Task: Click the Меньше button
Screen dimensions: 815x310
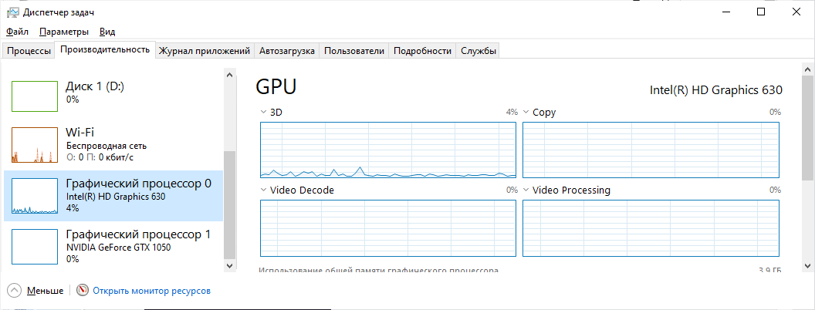Action: (x=45, y=291)
